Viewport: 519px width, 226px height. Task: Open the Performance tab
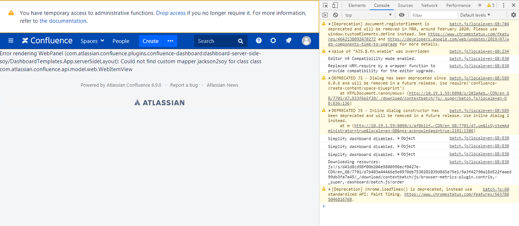[458, 5]
